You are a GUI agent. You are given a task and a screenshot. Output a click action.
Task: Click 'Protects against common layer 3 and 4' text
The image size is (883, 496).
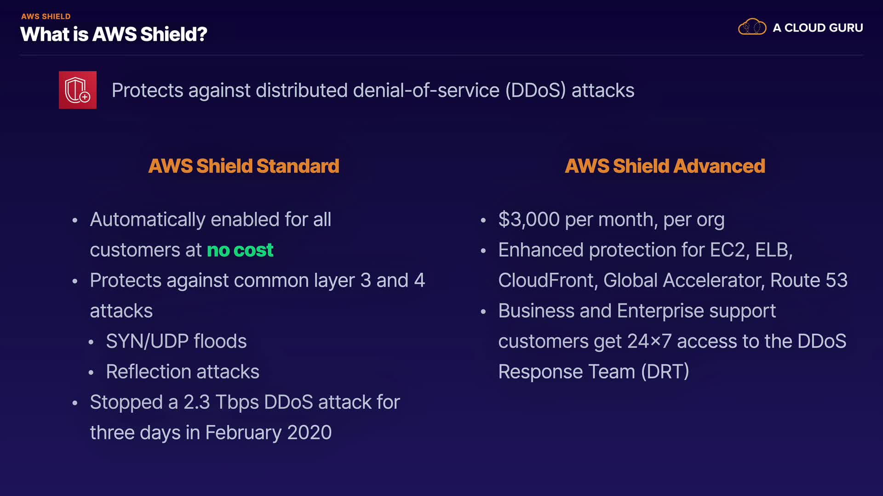[257, 281]
